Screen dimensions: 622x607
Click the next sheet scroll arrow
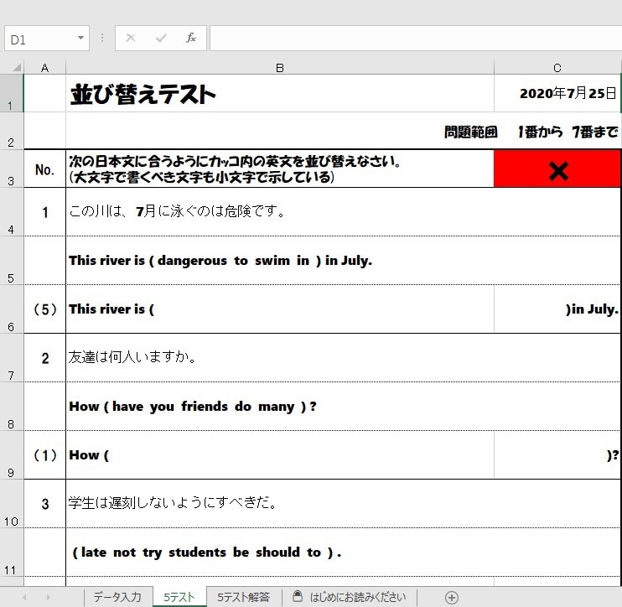point(49,597)
